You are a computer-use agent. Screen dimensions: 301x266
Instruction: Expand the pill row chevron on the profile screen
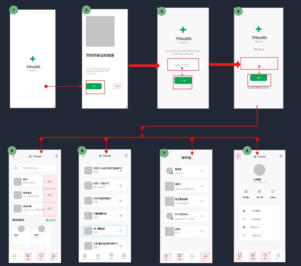point(275,219)
